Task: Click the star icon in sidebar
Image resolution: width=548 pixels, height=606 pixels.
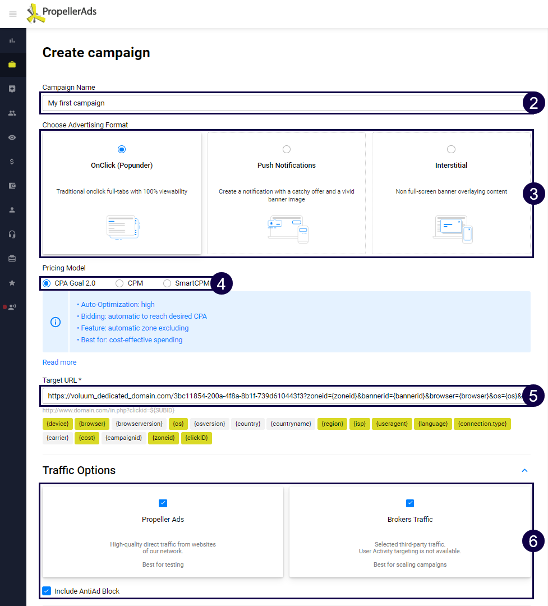Action: coord(12,283)
